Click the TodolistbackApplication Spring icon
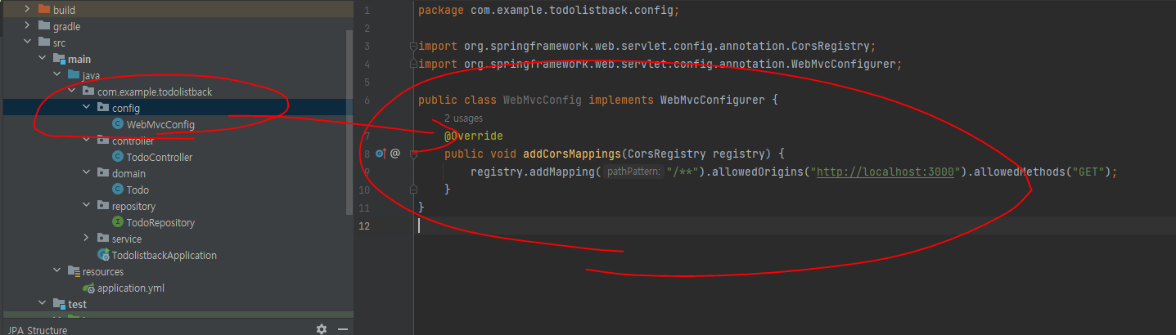This screenshot has height=335, width=1176. [x=103, y=255]
